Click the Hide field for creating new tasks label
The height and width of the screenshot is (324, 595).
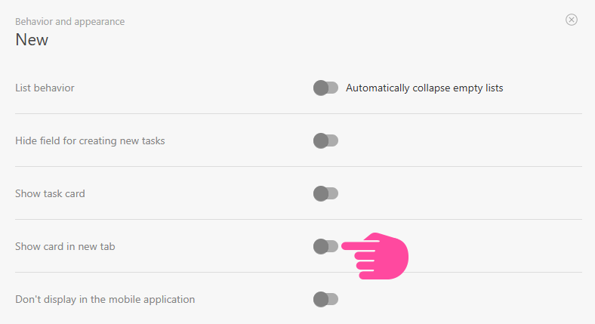click(90, 141)
